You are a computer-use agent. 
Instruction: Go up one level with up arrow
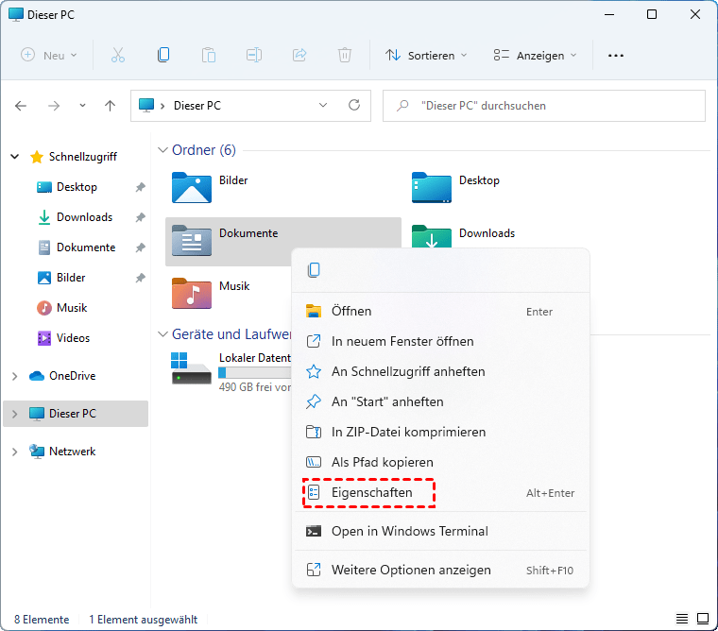pos(110,106)
